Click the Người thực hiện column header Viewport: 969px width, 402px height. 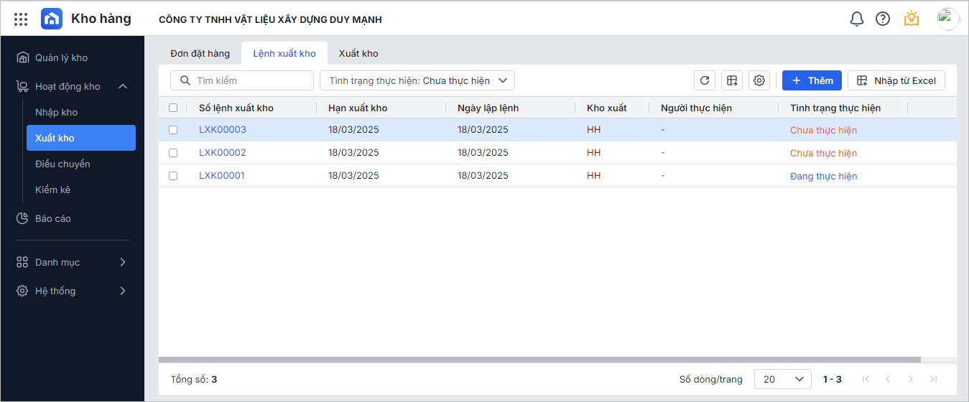coord(697,108)
